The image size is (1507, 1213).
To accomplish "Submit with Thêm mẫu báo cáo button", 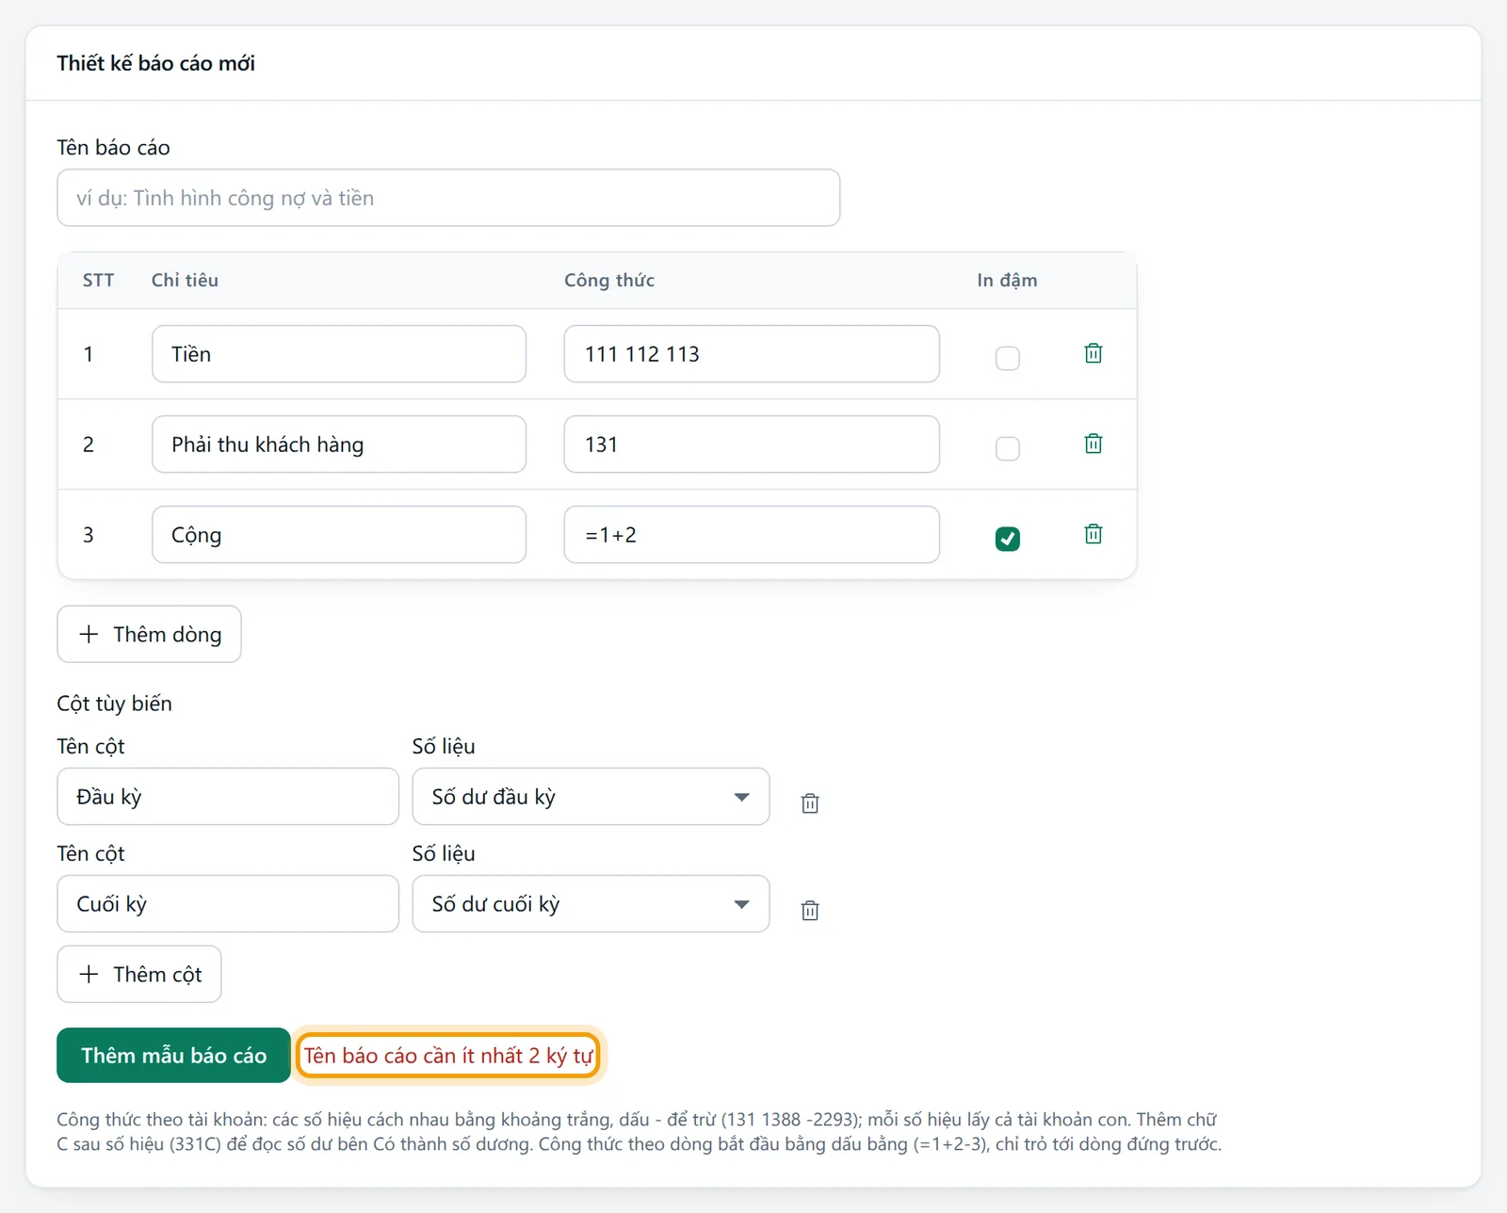I will pos(173,1055).
